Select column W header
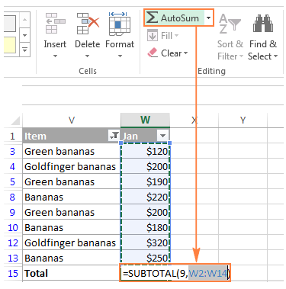286x289 pixels. coord(145,120)
